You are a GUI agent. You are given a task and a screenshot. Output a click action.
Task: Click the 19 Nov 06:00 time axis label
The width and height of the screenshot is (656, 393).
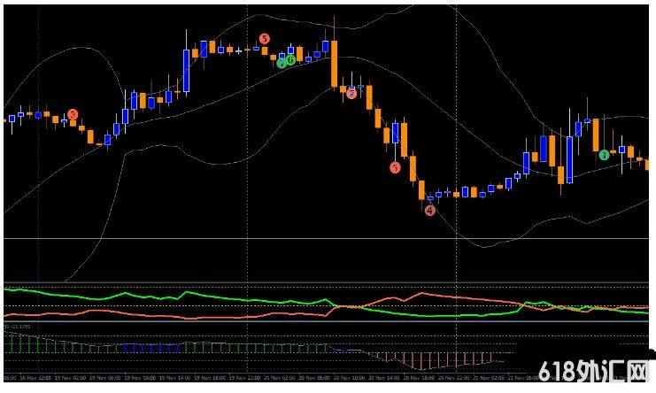pos(105,378)
